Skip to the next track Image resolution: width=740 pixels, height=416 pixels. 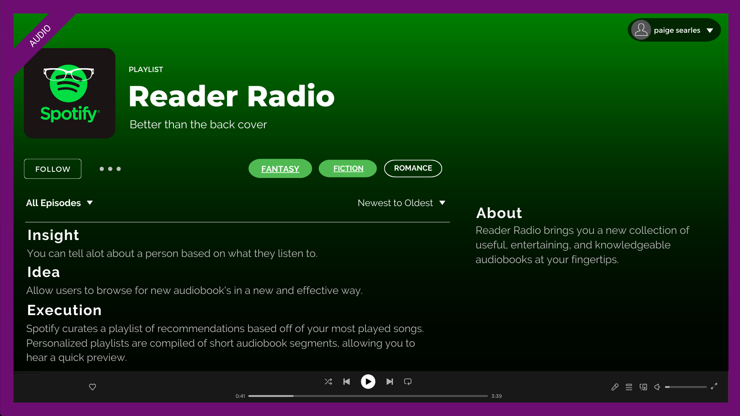390,382
